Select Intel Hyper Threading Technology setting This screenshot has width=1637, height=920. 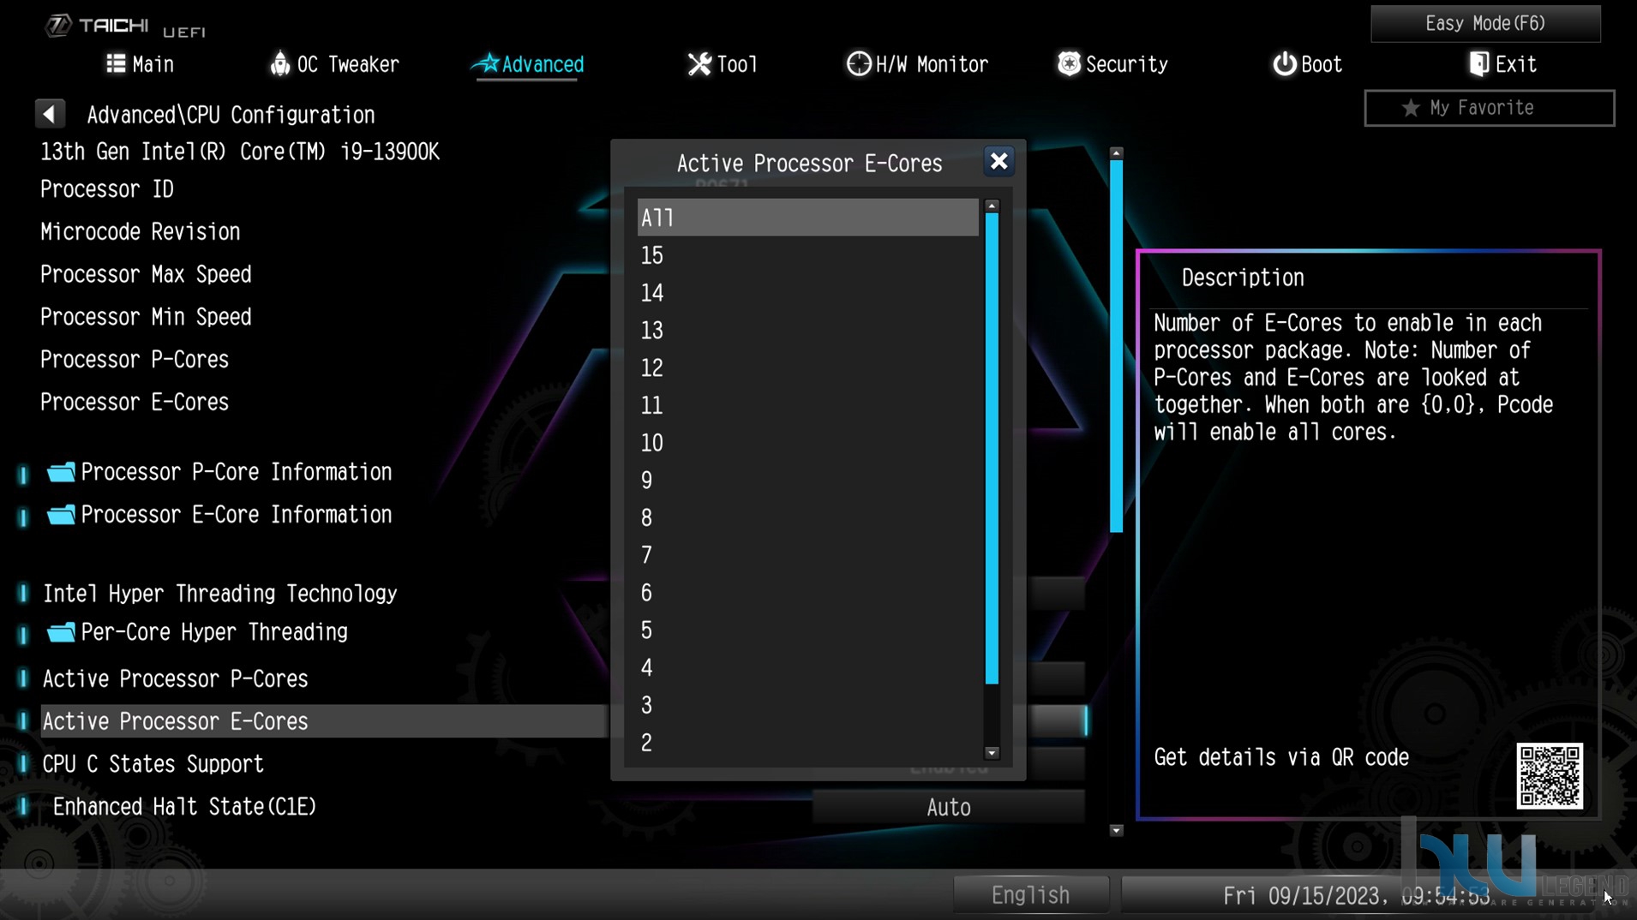point(220,594)
